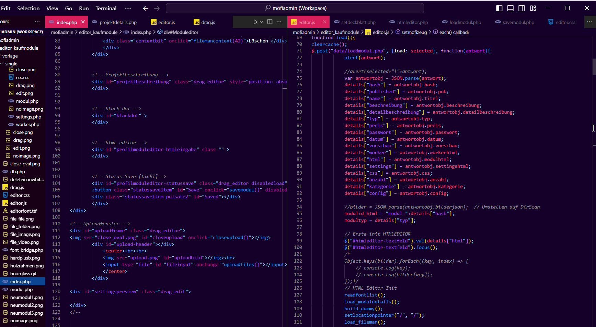This screenshot has height=327, width=596.
Task: Click line number 94 in right editor
Action: tap(299, 207)
